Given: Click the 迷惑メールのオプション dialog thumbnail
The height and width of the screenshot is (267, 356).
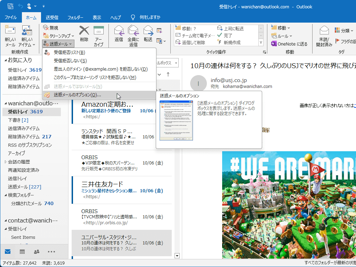Looking at the screenshot, I should click(x=176, y=120).
